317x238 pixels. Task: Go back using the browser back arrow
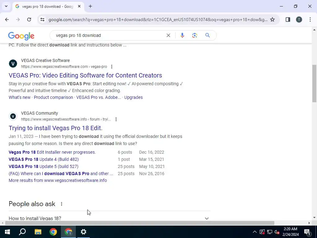pos(7,20)
